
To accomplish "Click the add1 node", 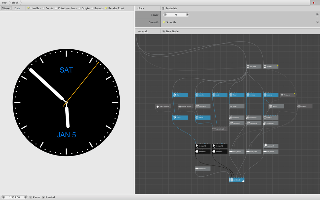I will [276, 106].
